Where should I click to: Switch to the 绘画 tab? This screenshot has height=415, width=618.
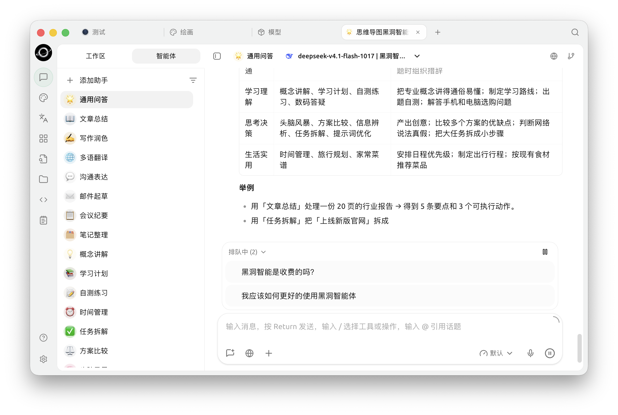click(182, 32)
